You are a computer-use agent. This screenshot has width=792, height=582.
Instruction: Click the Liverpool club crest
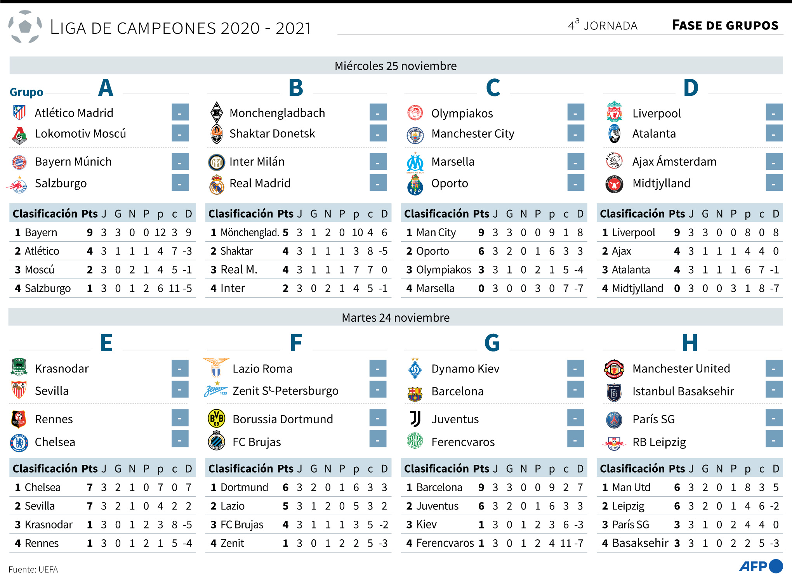[614, 112]
